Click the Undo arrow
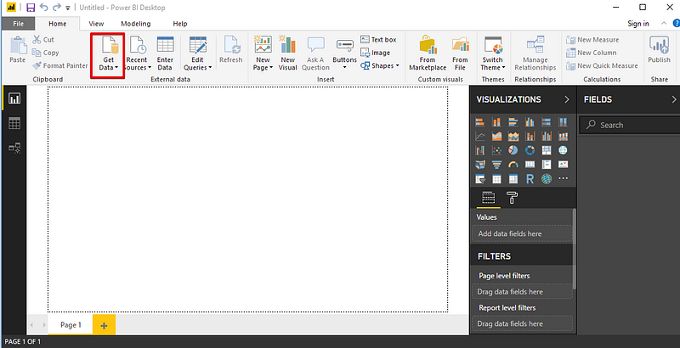Image resolution: width=680 pixels, height=348 pixels. [44, 8]
